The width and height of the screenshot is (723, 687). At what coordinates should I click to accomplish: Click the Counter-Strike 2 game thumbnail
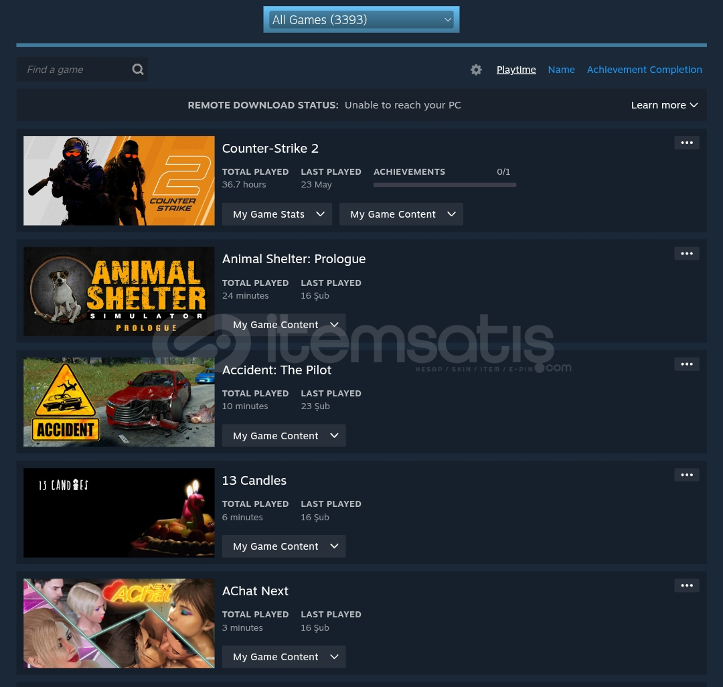[x=119, y=181]
